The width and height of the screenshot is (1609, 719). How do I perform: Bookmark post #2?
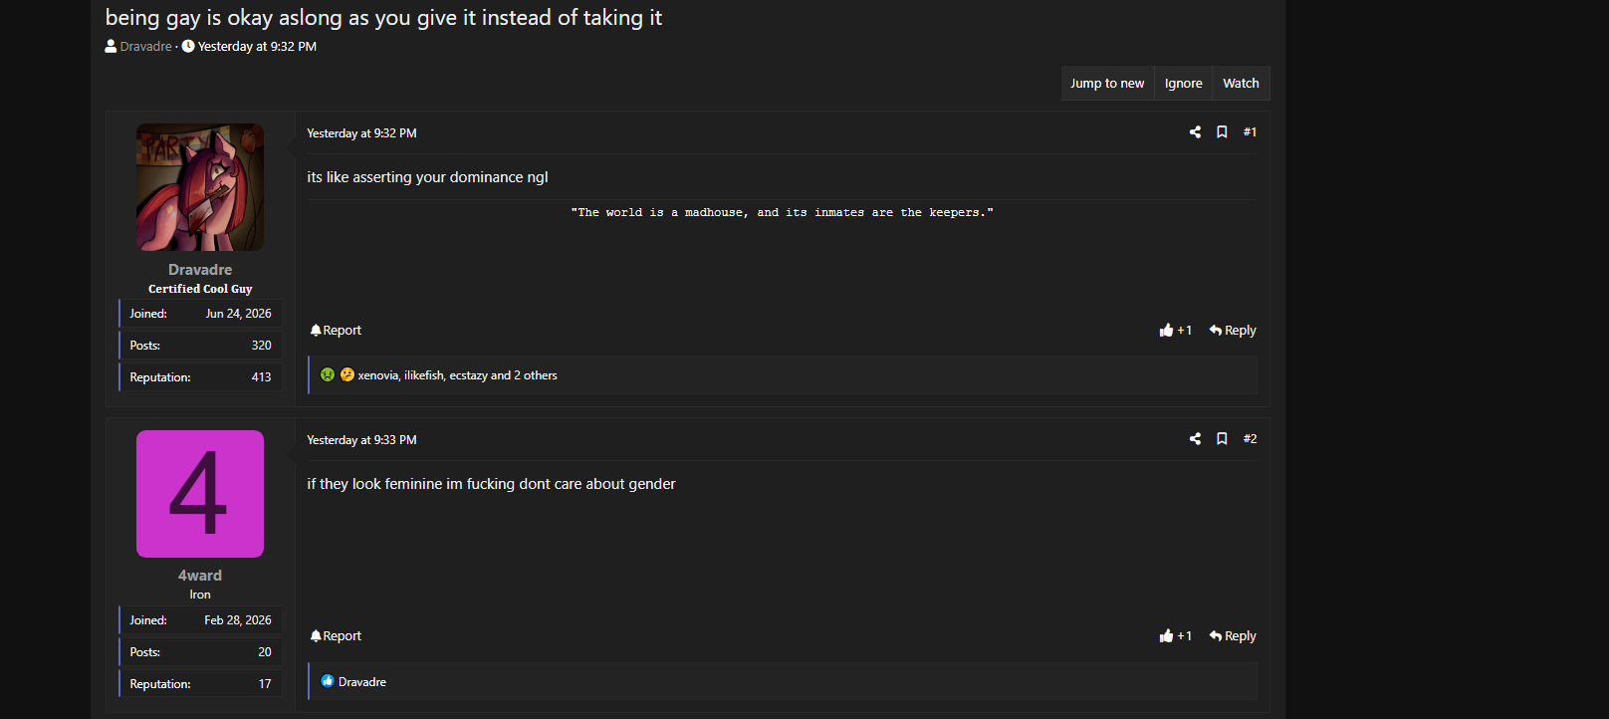(x=1222, y=439)
